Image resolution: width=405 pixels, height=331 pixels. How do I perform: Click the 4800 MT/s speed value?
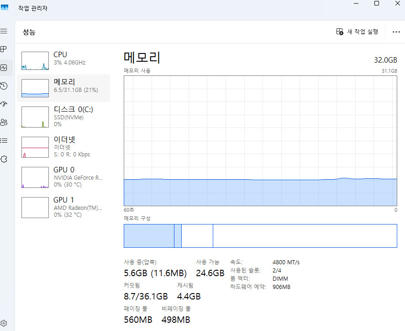286,262
